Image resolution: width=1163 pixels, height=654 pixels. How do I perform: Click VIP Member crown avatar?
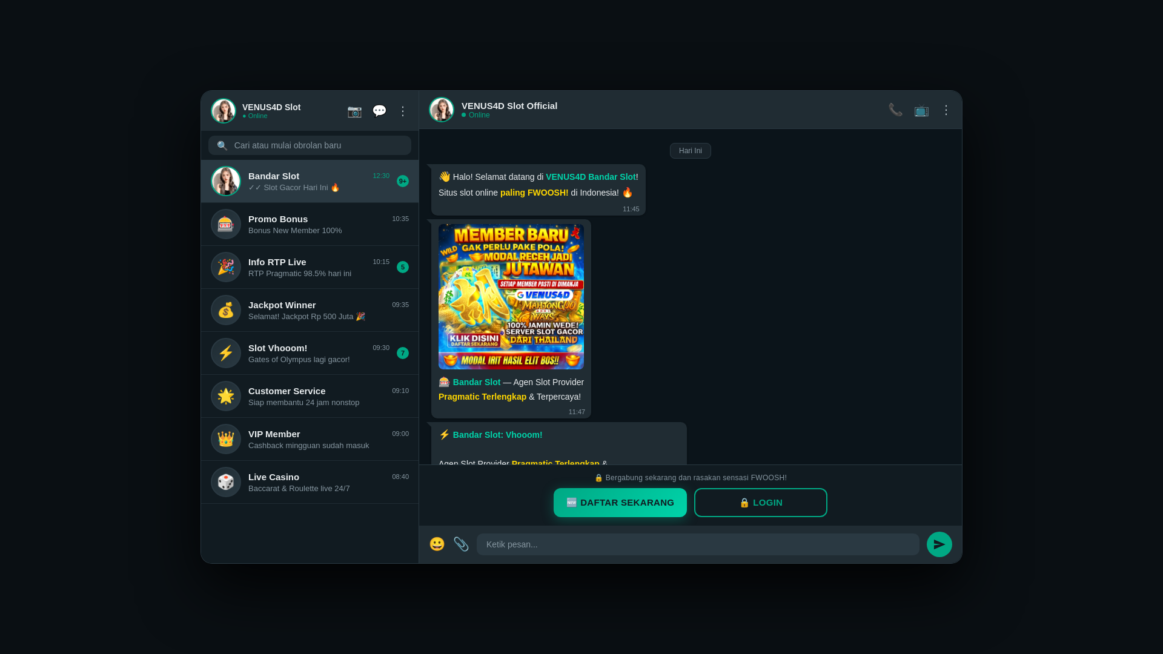pos(226,439)
